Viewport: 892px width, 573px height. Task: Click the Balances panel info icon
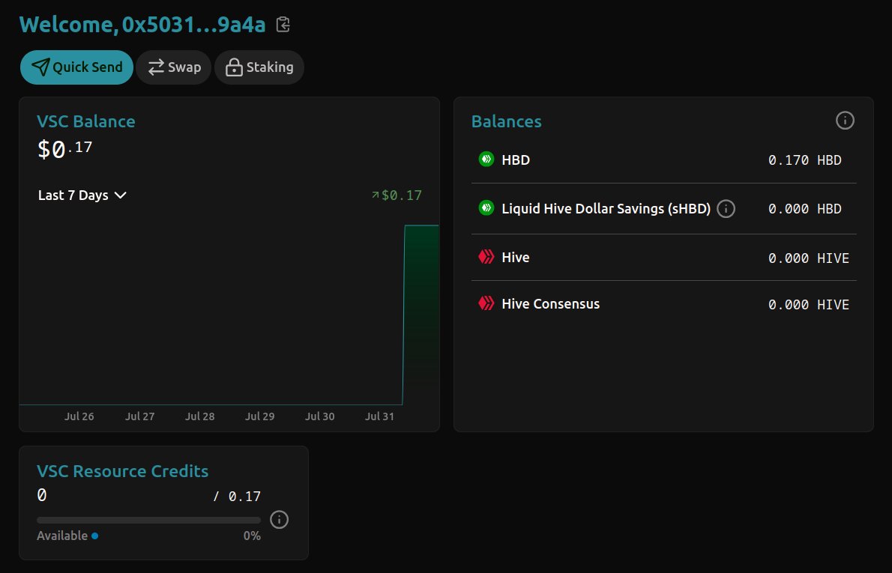845,121
